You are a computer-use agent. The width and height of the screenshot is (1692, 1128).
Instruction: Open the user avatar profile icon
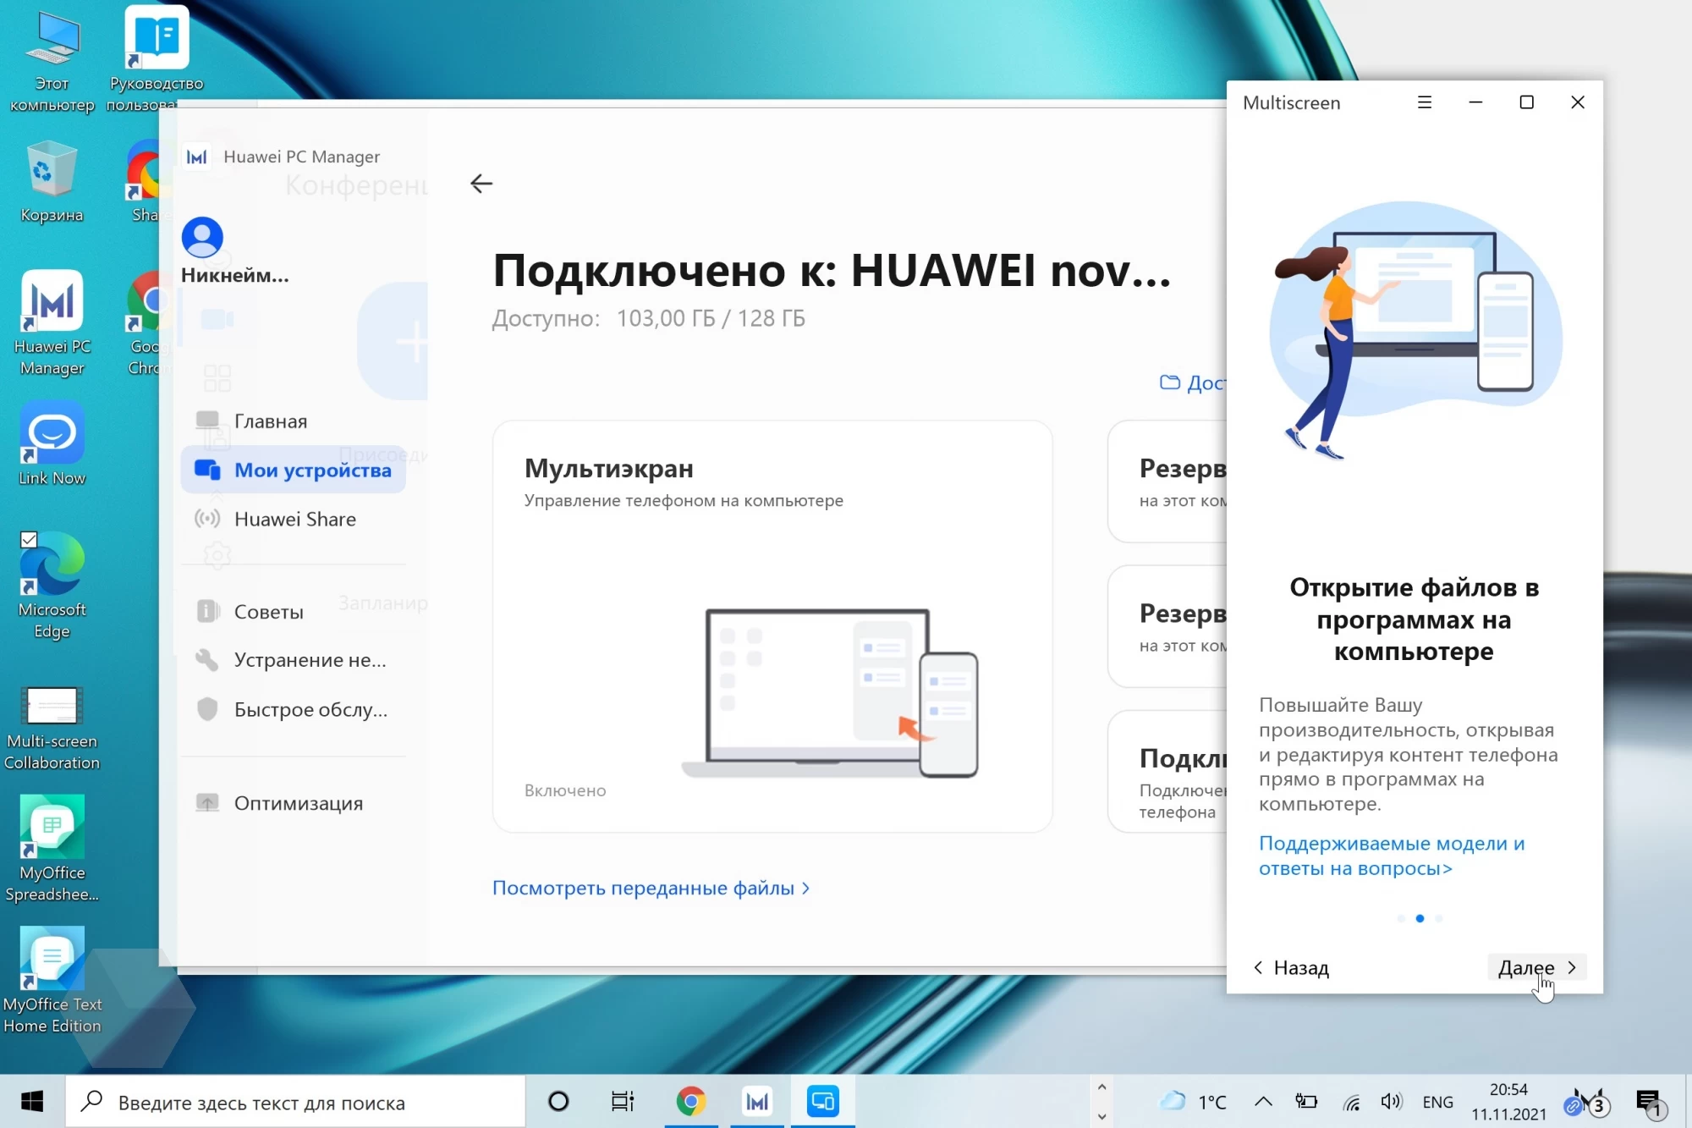pyautogui.click(x=202, y=238)
